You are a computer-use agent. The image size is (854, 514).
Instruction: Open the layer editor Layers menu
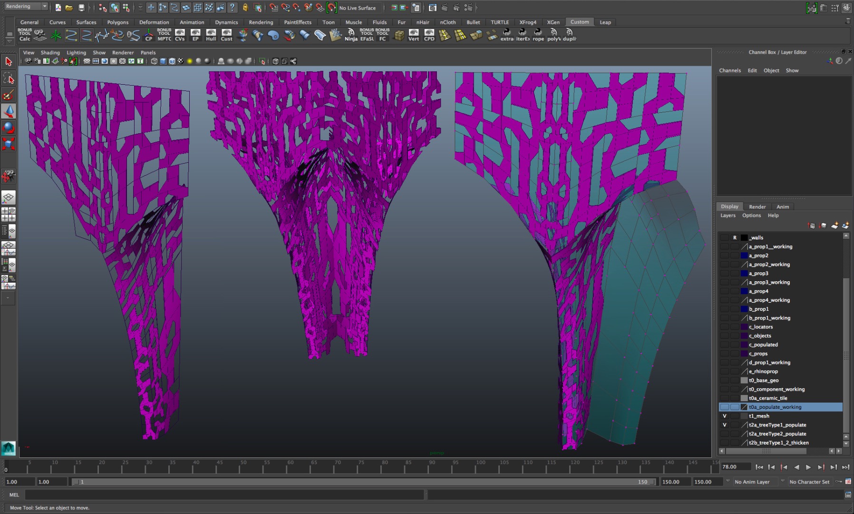pos(728,216)
